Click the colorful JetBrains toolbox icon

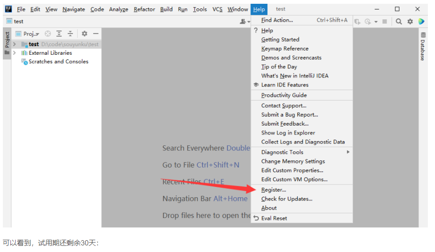(421, 22)
